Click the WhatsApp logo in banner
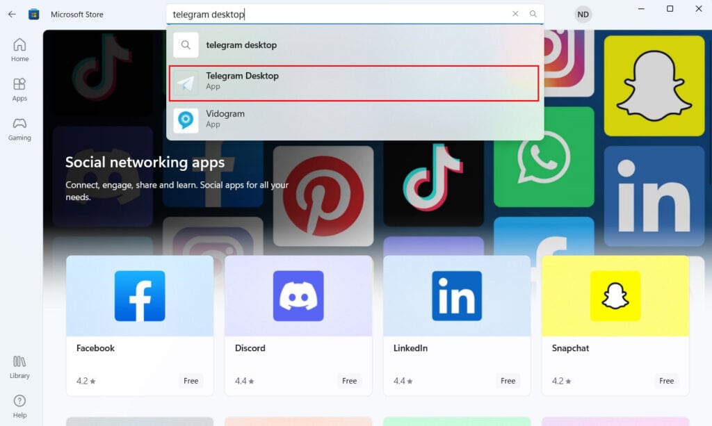This screenshot has height=426, width=712. [544, 157]
